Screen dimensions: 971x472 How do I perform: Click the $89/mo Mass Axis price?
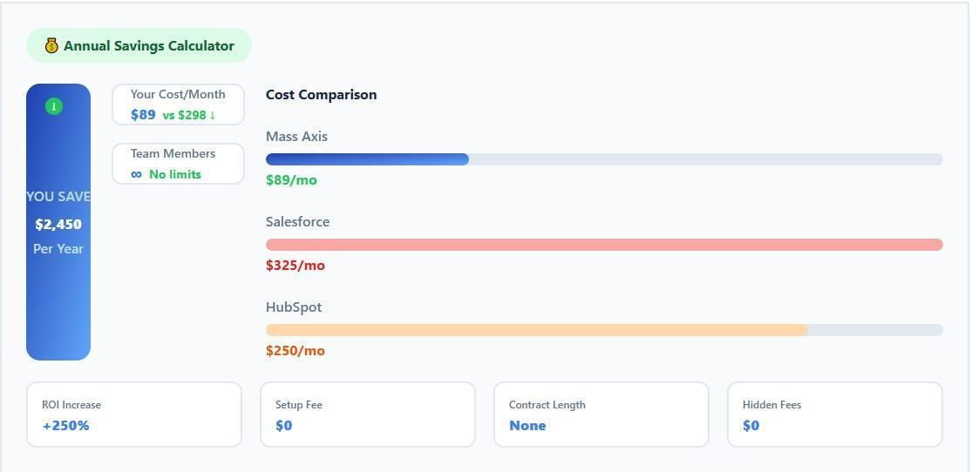[x=291, y=180]
